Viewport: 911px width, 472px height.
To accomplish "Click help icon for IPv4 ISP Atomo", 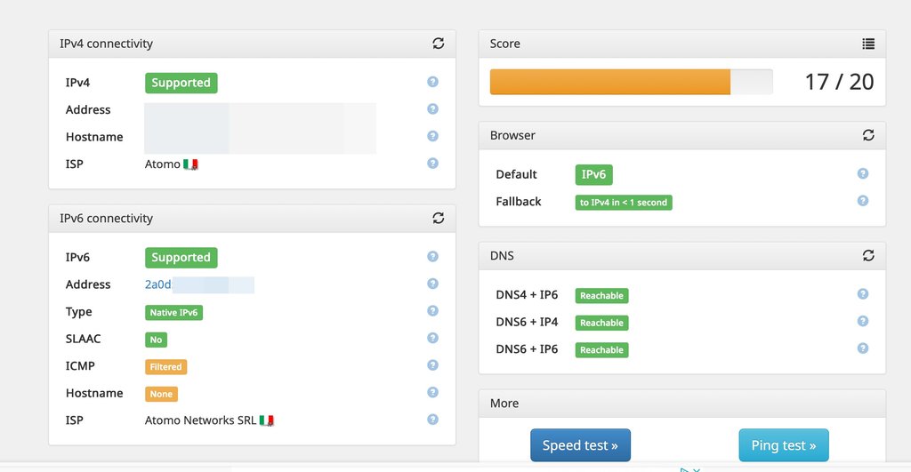I will pos(432,164).
